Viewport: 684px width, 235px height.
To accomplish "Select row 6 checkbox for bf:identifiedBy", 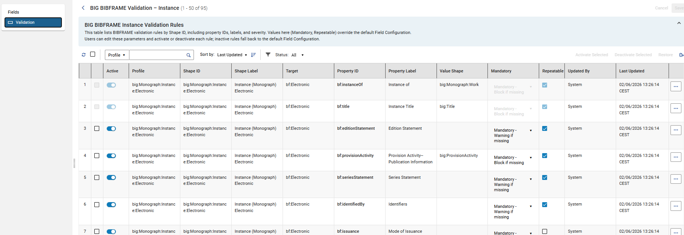I will pos(97,205).
